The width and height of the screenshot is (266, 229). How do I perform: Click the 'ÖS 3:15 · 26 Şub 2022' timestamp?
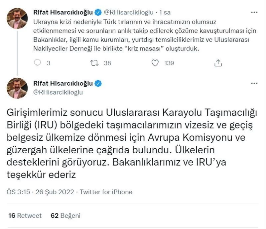point(40,192)
